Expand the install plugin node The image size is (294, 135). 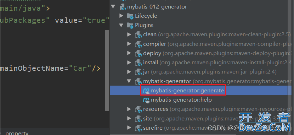tap(129, 62)
